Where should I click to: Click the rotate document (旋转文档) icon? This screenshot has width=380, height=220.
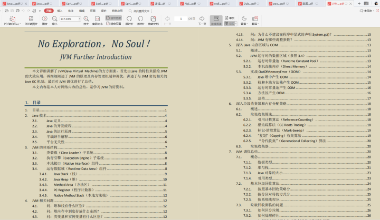(153, 18)
